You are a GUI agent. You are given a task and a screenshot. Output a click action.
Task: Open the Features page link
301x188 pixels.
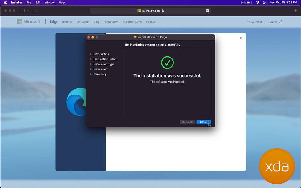pos(67,22)
